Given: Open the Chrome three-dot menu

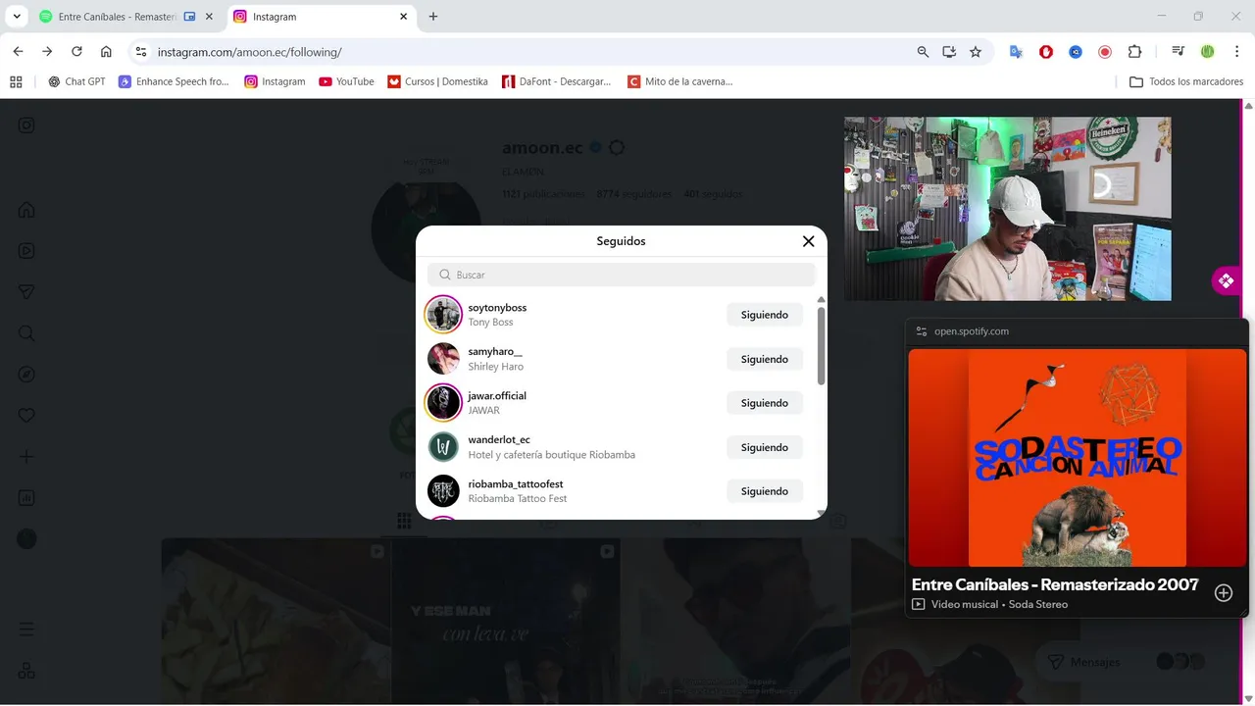Looking at the screenshot, I should (x=1236, y=52).
